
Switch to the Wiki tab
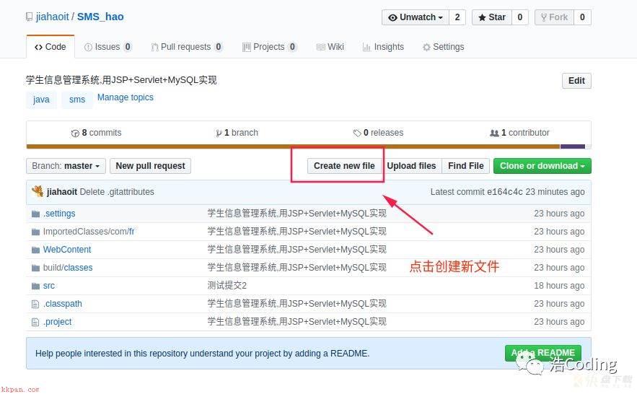pos(330,47)
